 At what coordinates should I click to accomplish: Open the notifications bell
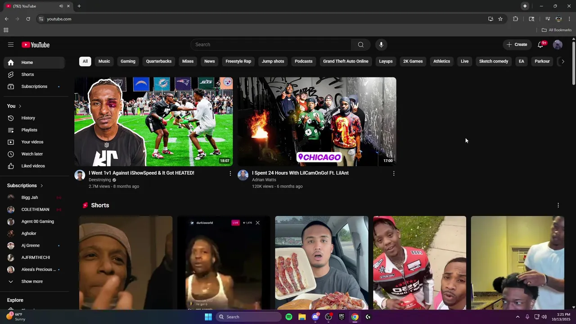[540, 45]
